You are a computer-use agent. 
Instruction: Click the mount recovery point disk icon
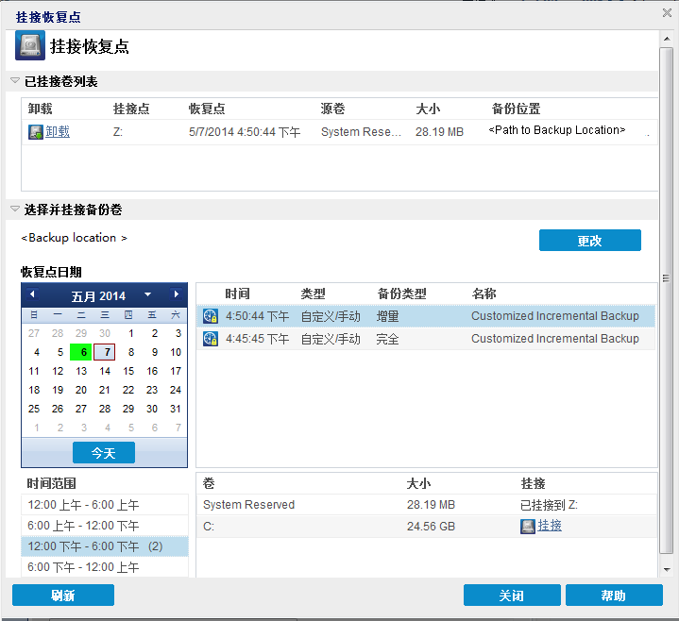click(30, 45)
